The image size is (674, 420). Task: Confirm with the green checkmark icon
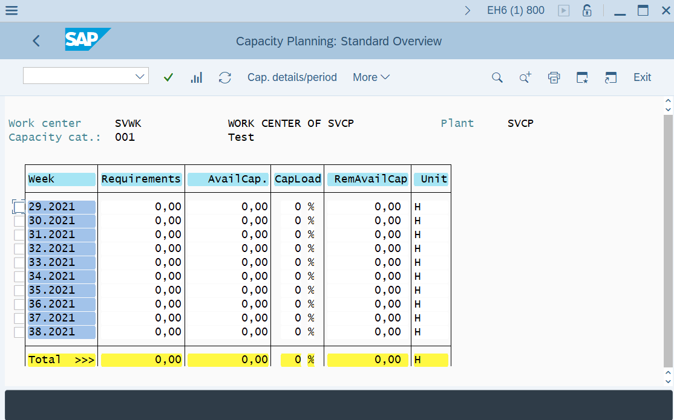pos(168,77)
